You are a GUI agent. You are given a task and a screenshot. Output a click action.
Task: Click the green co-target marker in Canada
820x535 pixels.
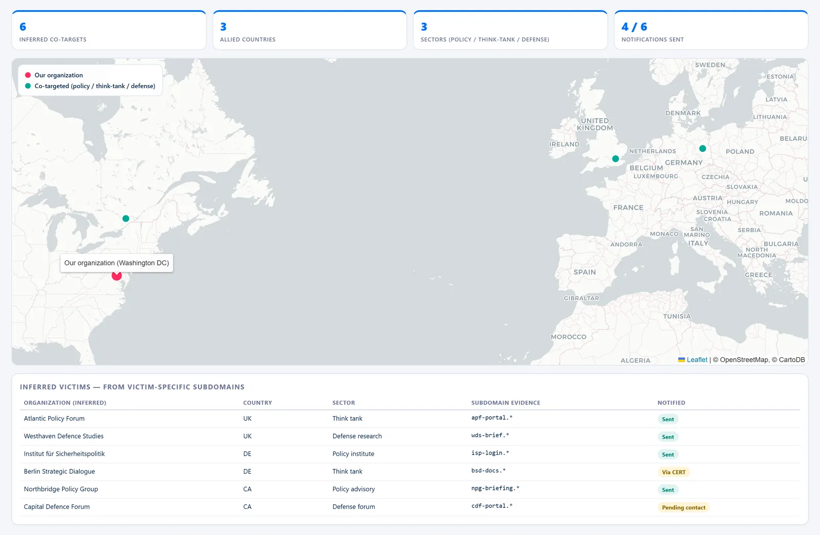(126, 219)
